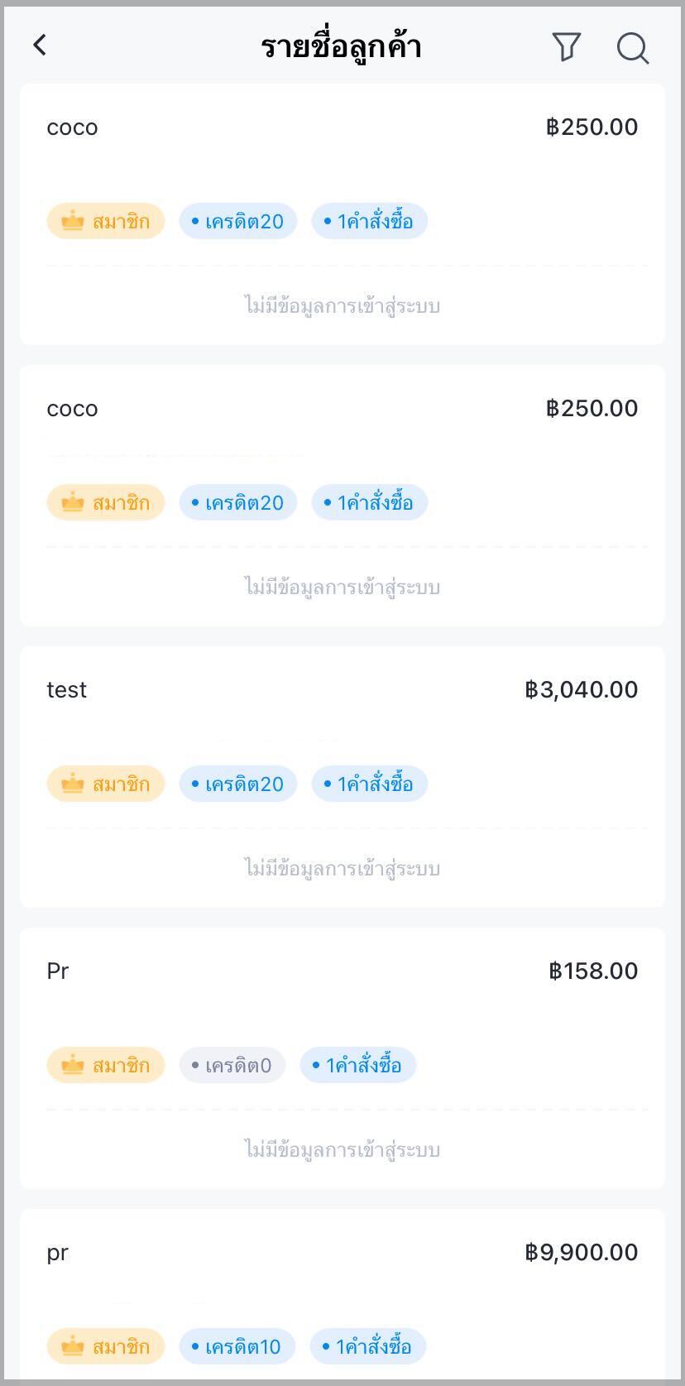
Task: Toggle the เครดิต20 badge on the first coco card
Action: click(237, 221)
